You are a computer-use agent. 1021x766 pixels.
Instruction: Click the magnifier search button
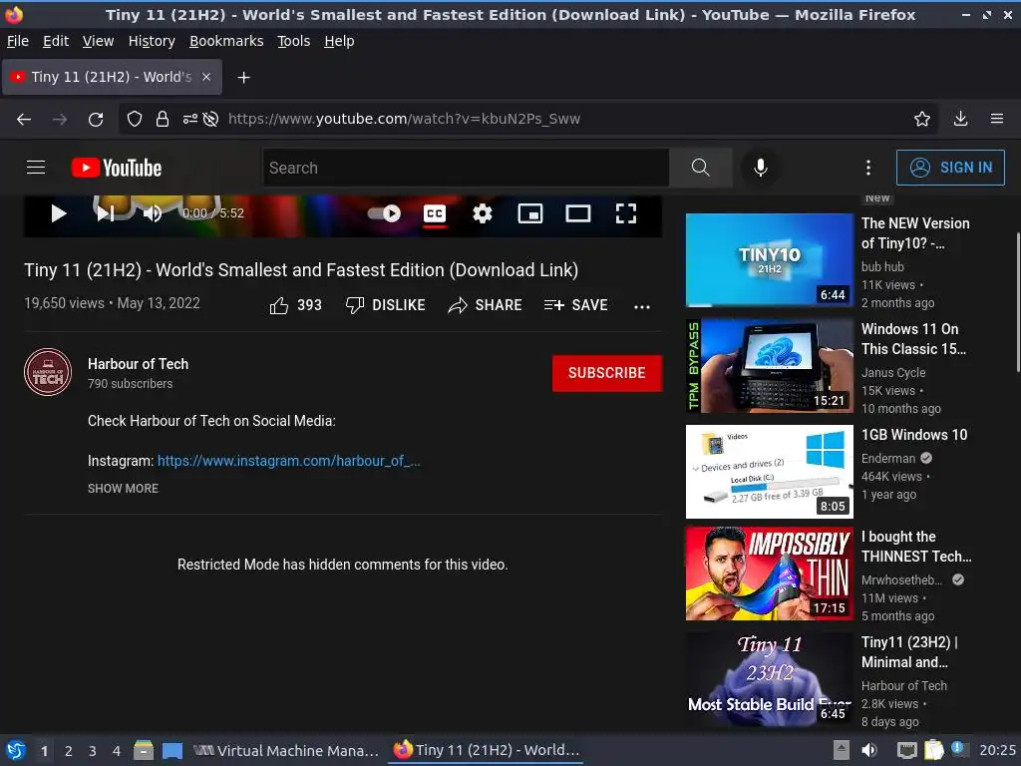coord(701,168)
